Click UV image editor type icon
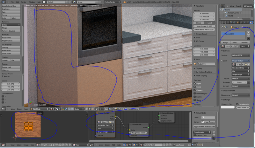This screenshot has width=255, height=148. [x=4, y=145]
